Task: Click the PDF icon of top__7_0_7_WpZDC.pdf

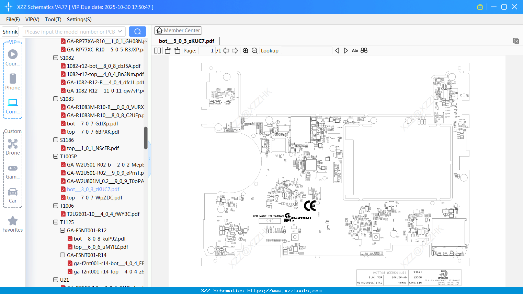Action: tap(63, 197)
